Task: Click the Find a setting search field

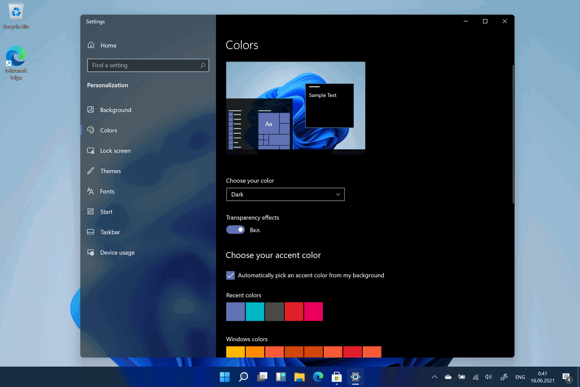Action: (x=144, y=65)
